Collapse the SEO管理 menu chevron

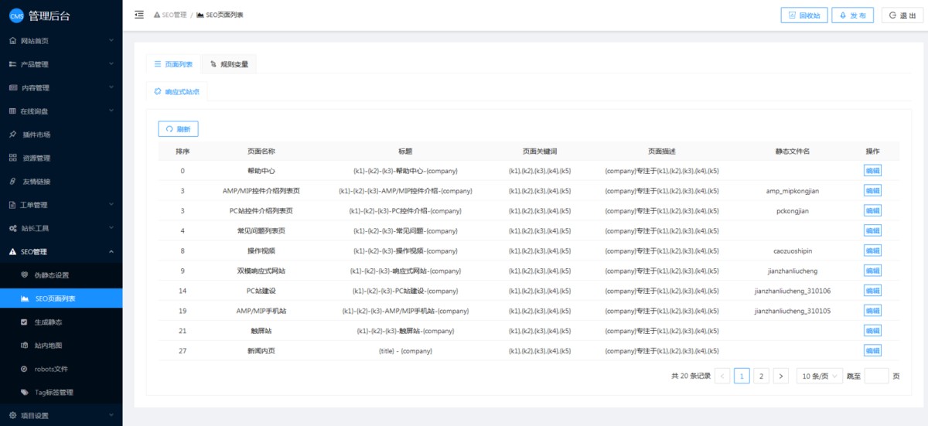click(x=111, y=251)
